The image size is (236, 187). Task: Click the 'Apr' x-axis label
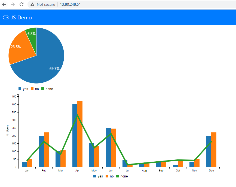pos(77,171)
